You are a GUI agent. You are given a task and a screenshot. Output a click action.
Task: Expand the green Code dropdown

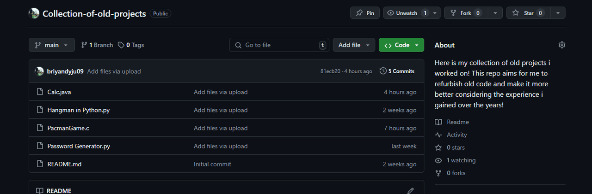(401, 45)
